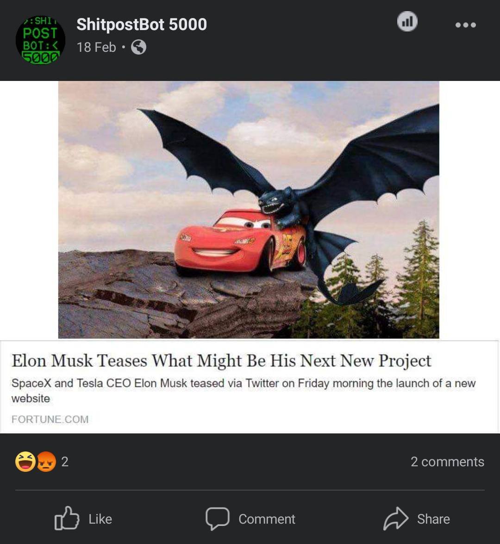This screenshot has height=544, width=500.
Task: Open the 18 Feb post timestamp
Action: point(96,47)
